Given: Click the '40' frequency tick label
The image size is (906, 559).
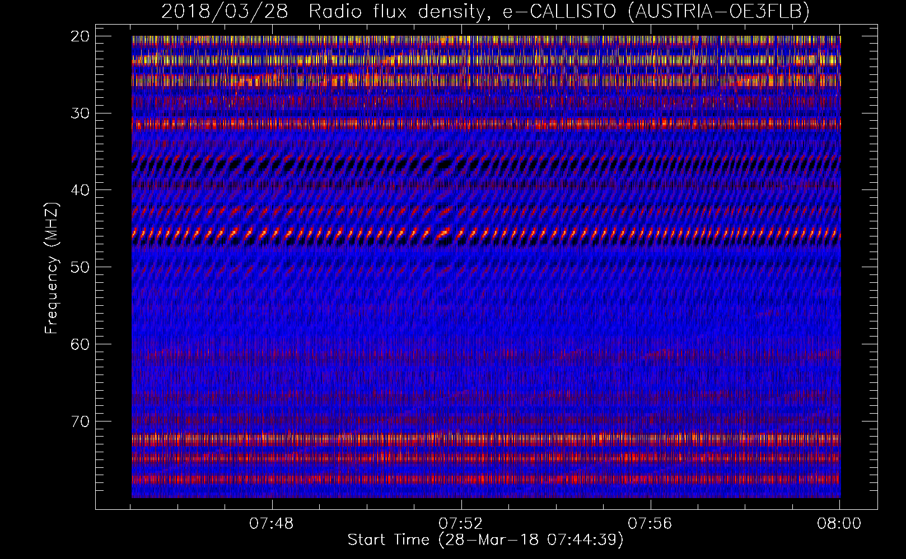Looking at the screenshot, I should coord(81,190).
